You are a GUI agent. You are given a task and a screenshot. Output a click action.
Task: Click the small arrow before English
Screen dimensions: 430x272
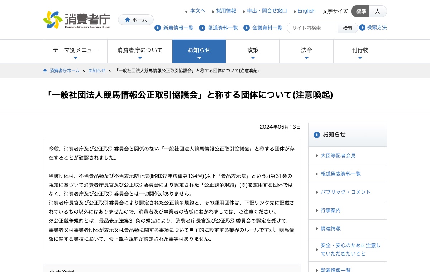(x=295, y=11)
